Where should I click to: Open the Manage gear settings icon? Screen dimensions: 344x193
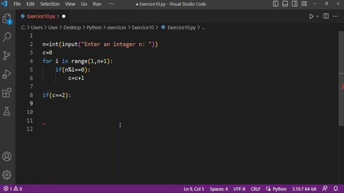pyautogui.click(x=7, y=175)
